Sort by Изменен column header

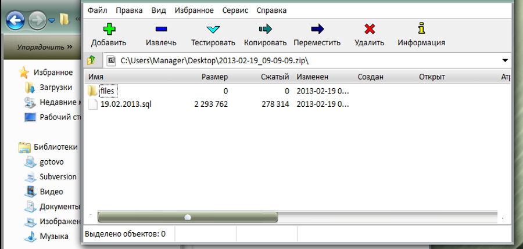click(313, 77)
